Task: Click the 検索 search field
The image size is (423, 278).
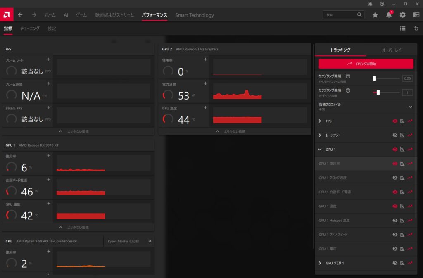Action: [x=340, y=15]
